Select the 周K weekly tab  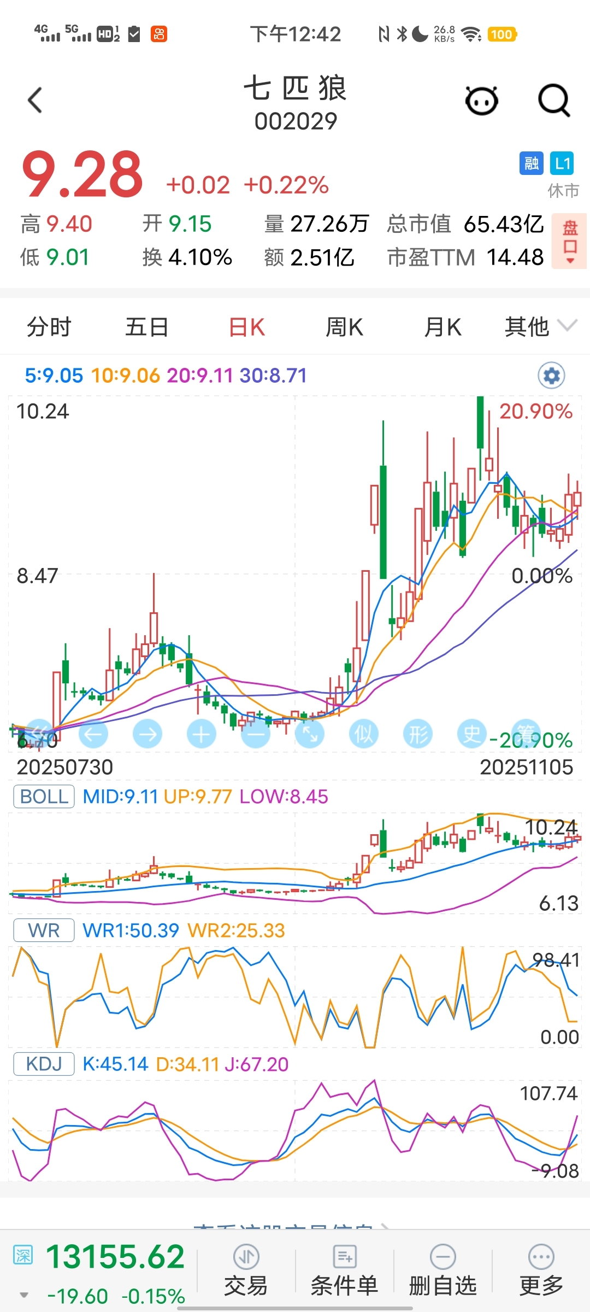click(x=345, y=327)
